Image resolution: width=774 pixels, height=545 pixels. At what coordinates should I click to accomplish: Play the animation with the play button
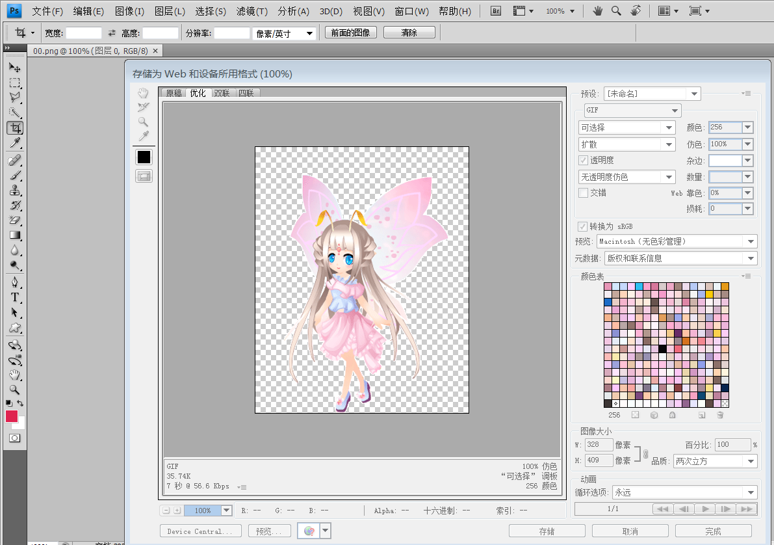705,509
